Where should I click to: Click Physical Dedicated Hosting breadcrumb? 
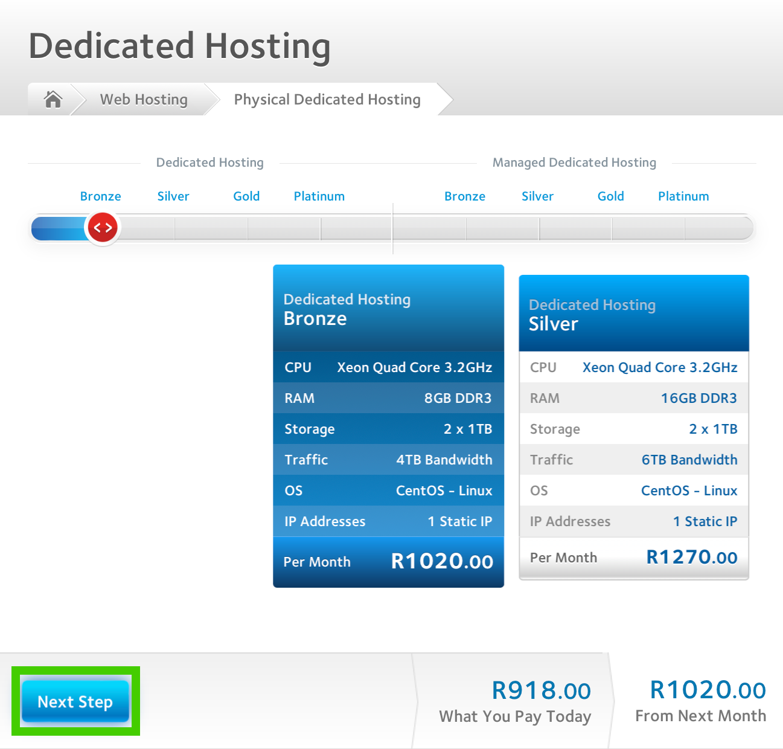(x=327, y=99)
